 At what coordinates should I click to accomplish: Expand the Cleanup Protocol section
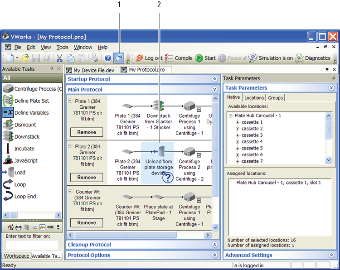coord(214,245)
